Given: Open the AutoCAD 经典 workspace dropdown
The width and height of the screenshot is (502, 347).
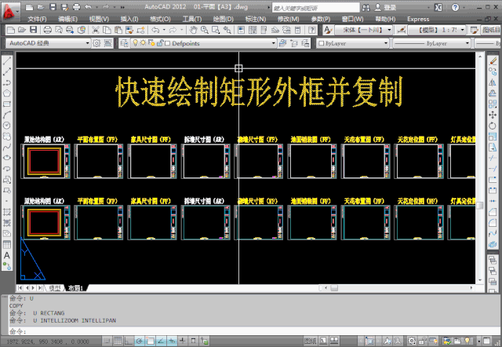Looking at the screenshot, I should [48, 43].
